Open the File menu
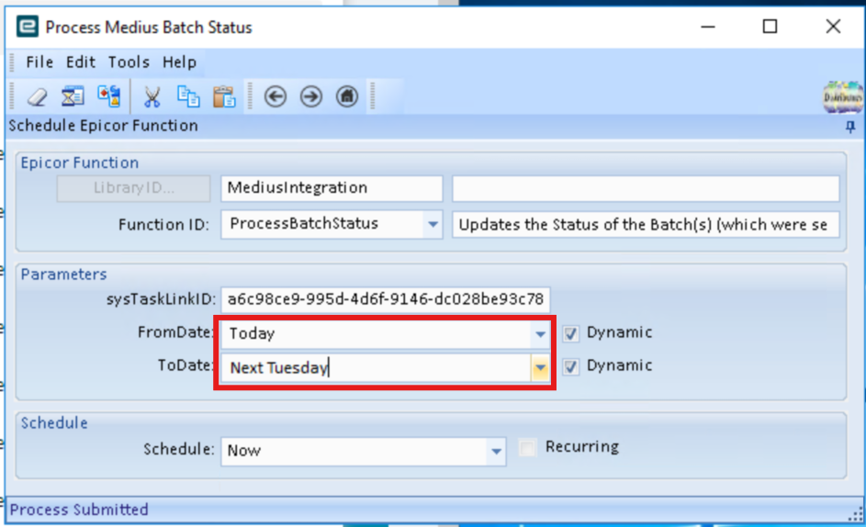This screenshot has width=866, height=527. 39,62
